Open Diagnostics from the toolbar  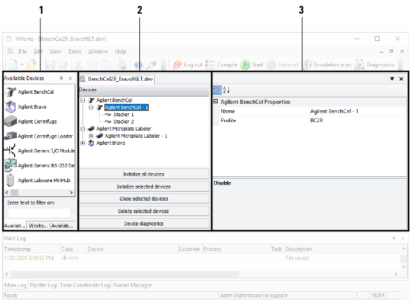click(x=374, y=65)
